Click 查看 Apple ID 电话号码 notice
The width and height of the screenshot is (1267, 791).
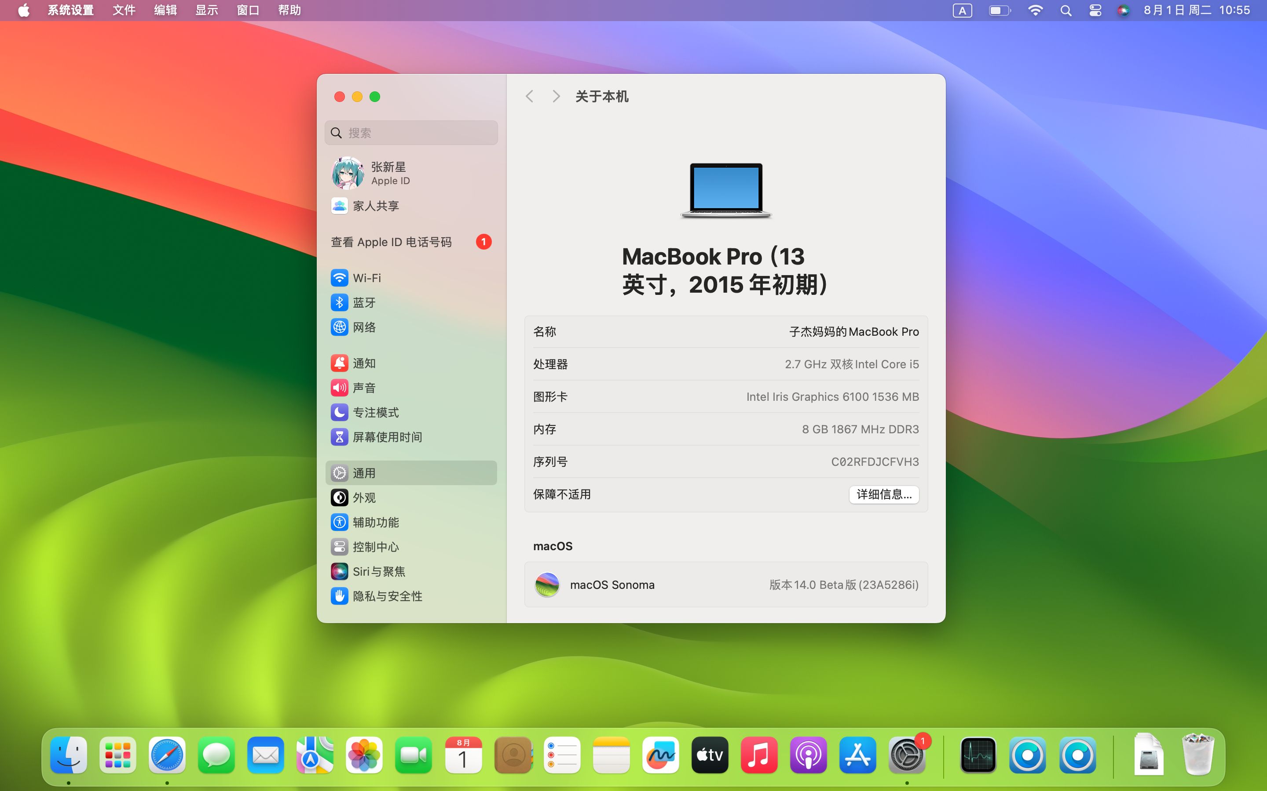(411, 242)
